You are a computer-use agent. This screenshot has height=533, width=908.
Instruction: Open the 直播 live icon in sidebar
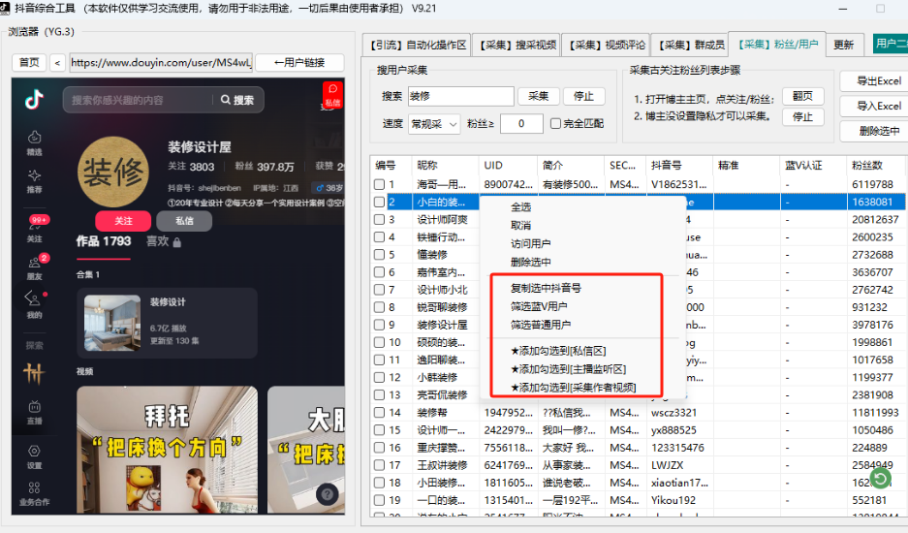tap(35, 412)
